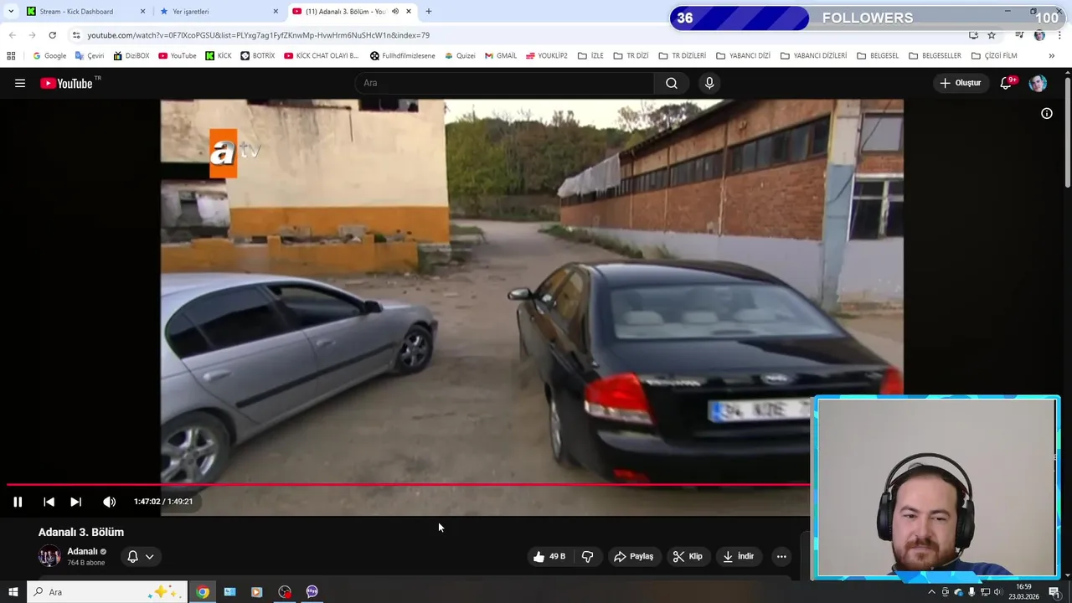Open the Çeviri bookmark
The width and height of the screenshot is (1072, 603).
pyautogui.click(x=90, y=56)
